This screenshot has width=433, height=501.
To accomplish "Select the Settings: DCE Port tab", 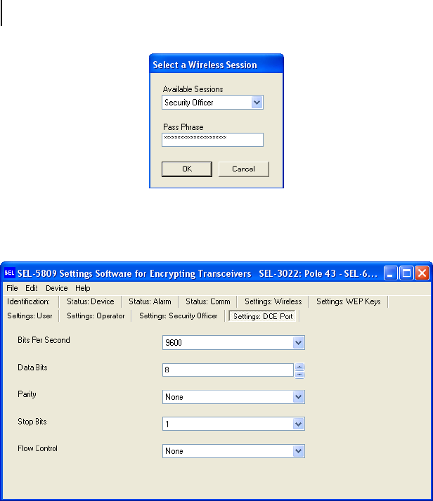I will [263, 316].
